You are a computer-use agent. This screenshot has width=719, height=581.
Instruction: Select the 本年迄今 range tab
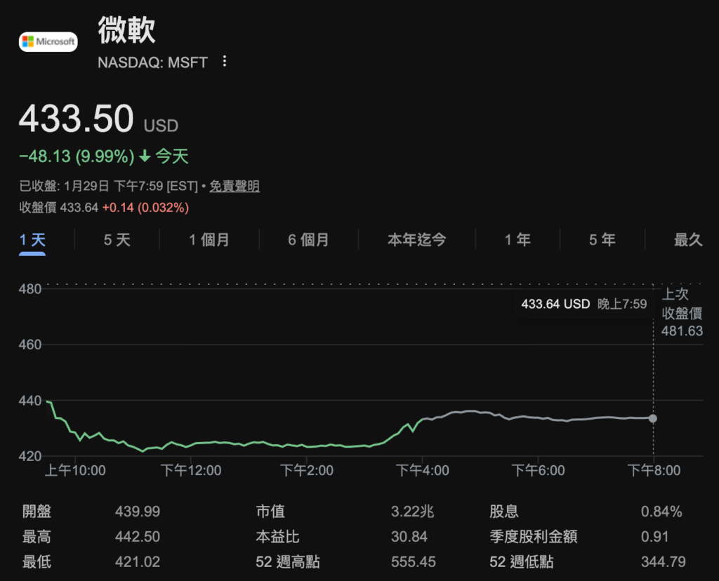417,240
